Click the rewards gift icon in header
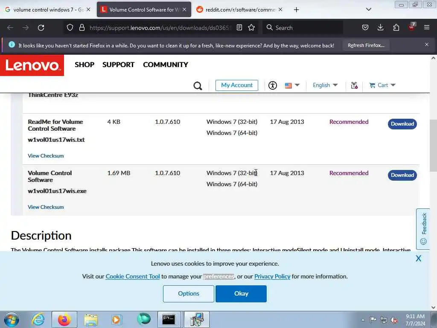This screenshot has width=437, height=328. click(354, 85)
